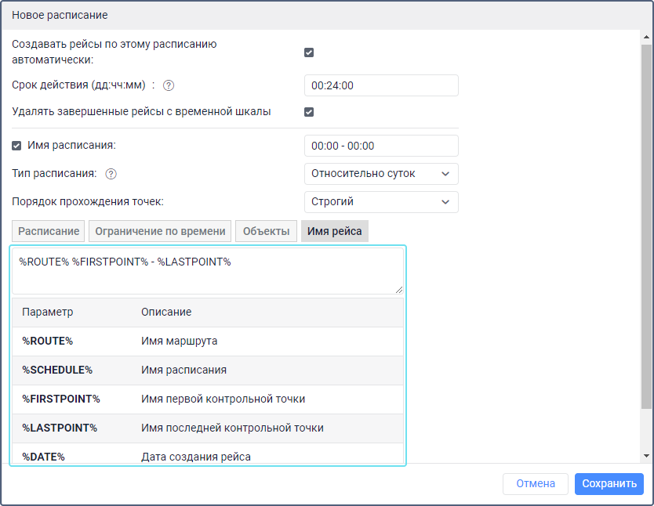Select the %SCHEDULE% parameter row

pyautogui.click(x=208, y=370)
